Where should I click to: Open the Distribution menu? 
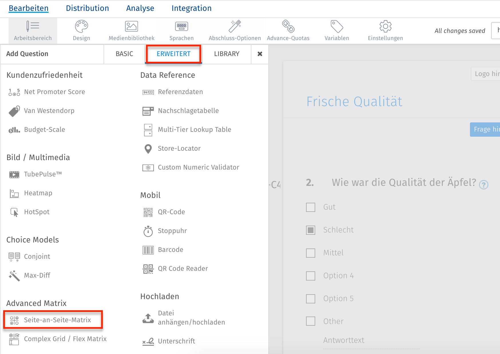point(87,8)
